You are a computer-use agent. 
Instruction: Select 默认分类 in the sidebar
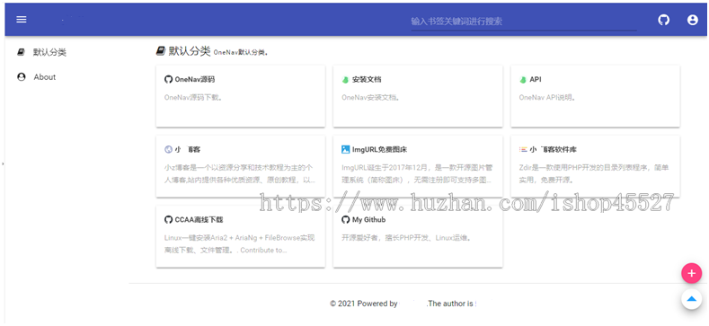[x=49, y=52]
